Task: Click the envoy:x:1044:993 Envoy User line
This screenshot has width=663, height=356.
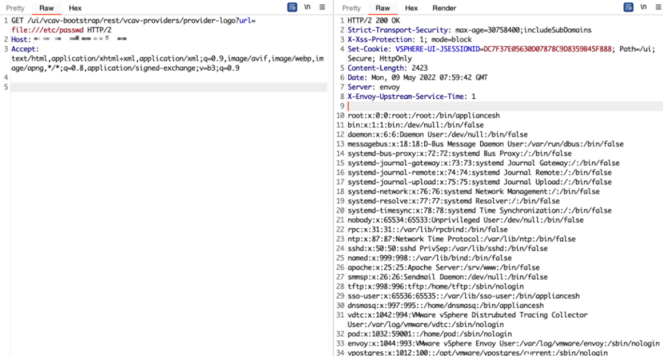Action: [503, 343]
